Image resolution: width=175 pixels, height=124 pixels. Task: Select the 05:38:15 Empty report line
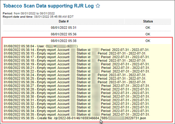tap(75, 54)
